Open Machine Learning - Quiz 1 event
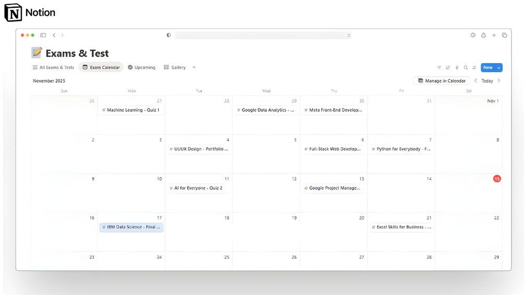525x295 pixels. [x=131, y=110]
